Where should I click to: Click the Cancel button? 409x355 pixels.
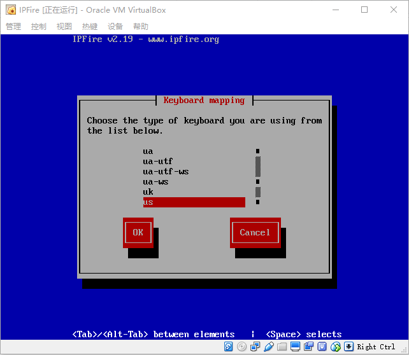coord(255,233)
